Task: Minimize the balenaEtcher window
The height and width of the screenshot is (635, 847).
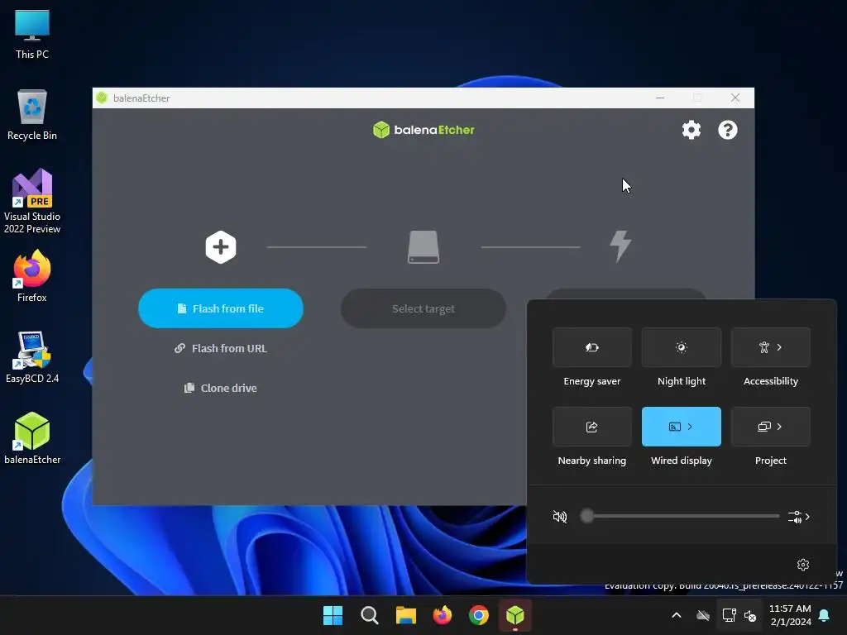Action: click(660, 98)
